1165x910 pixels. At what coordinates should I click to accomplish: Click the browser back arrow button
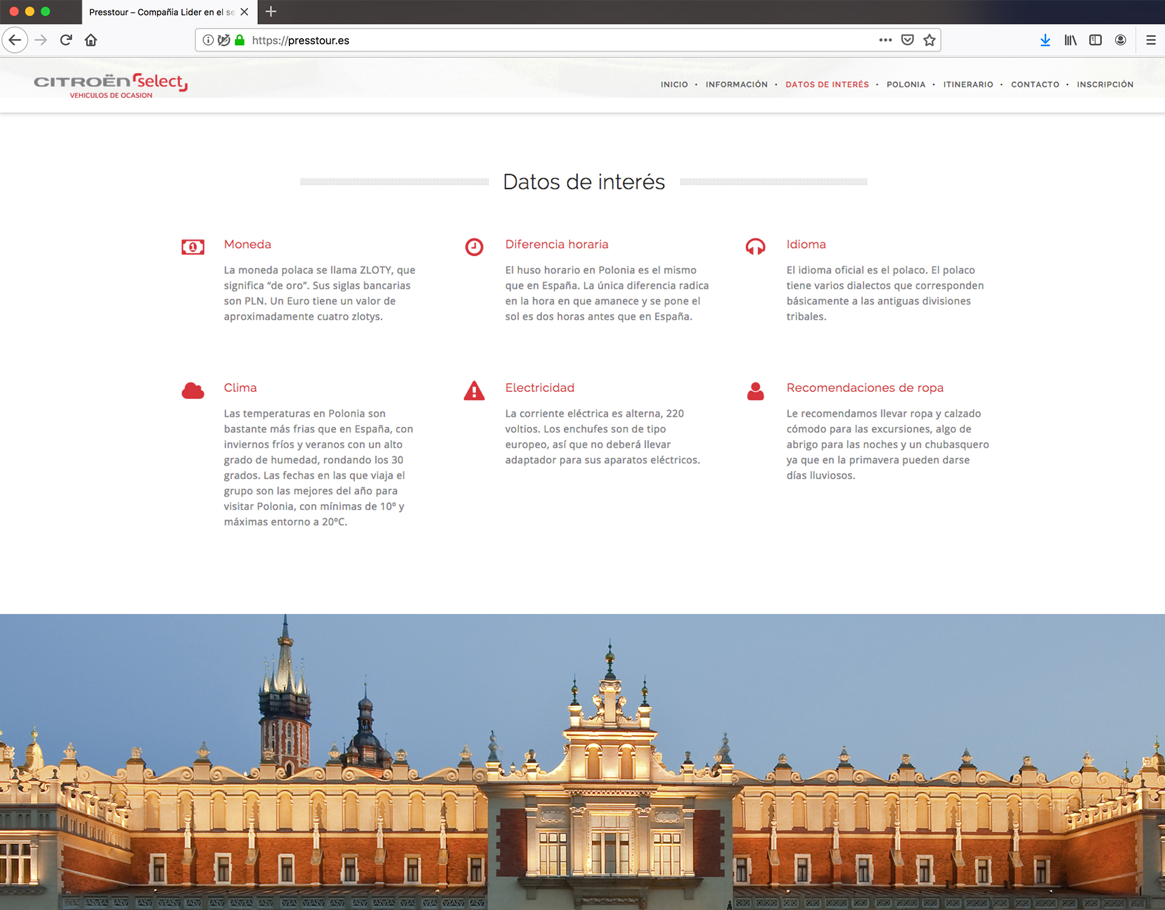click(x=15, y=40)
